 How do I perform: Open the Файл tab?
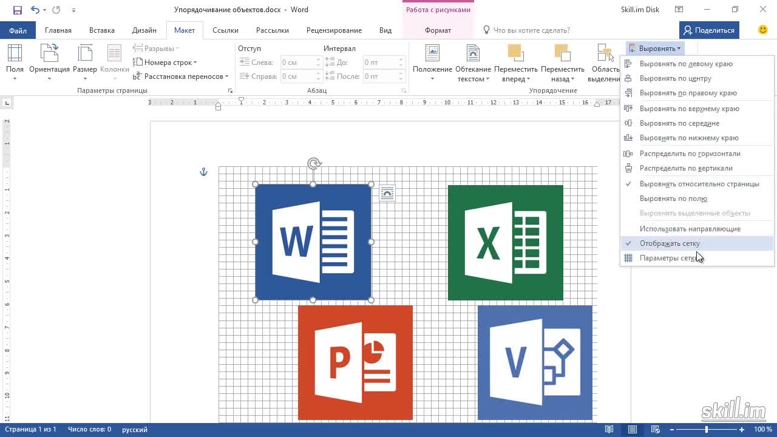coord(18,30)
